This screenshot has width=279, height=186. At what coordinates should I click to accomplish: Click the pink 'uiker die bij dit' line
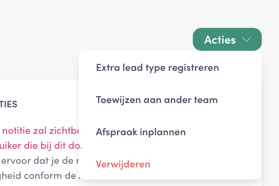(x=41, y=146)
